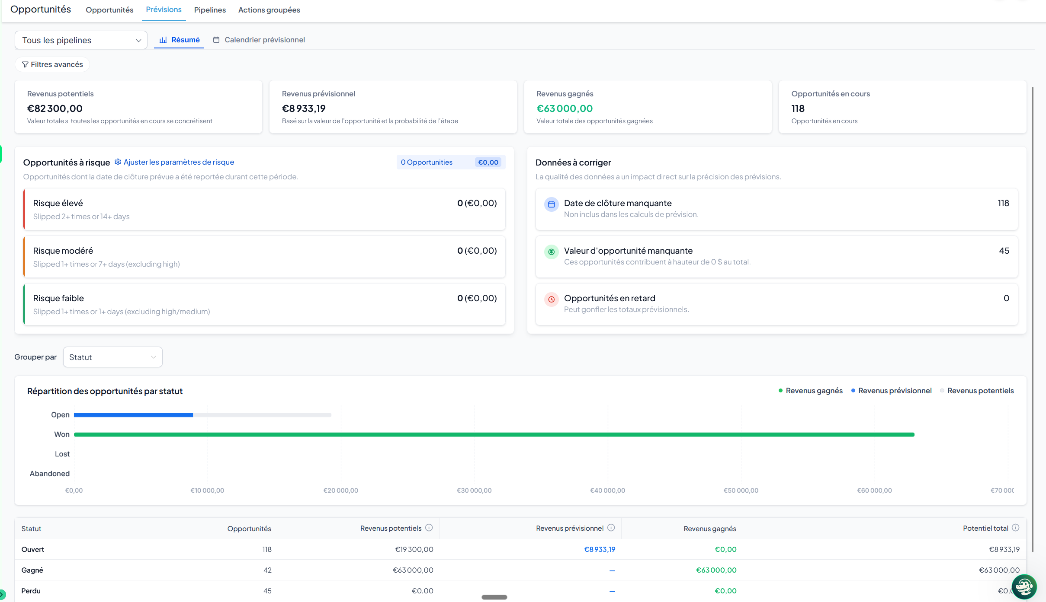This screenshot has height=602, width=1046.
Task: Click the calendar icon beside Date de clôture manquante
Action: coord(551,204)
